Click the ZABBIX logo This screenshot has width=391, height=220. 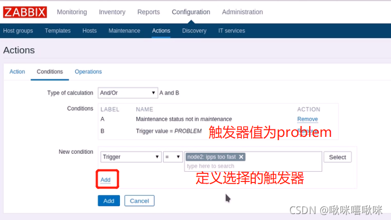coord(25,12)
